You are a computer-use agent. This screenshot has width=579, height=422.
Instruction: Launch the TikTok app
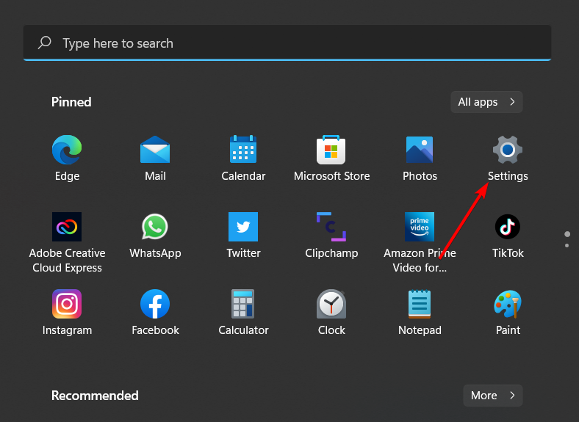click(x=508, y=227)
